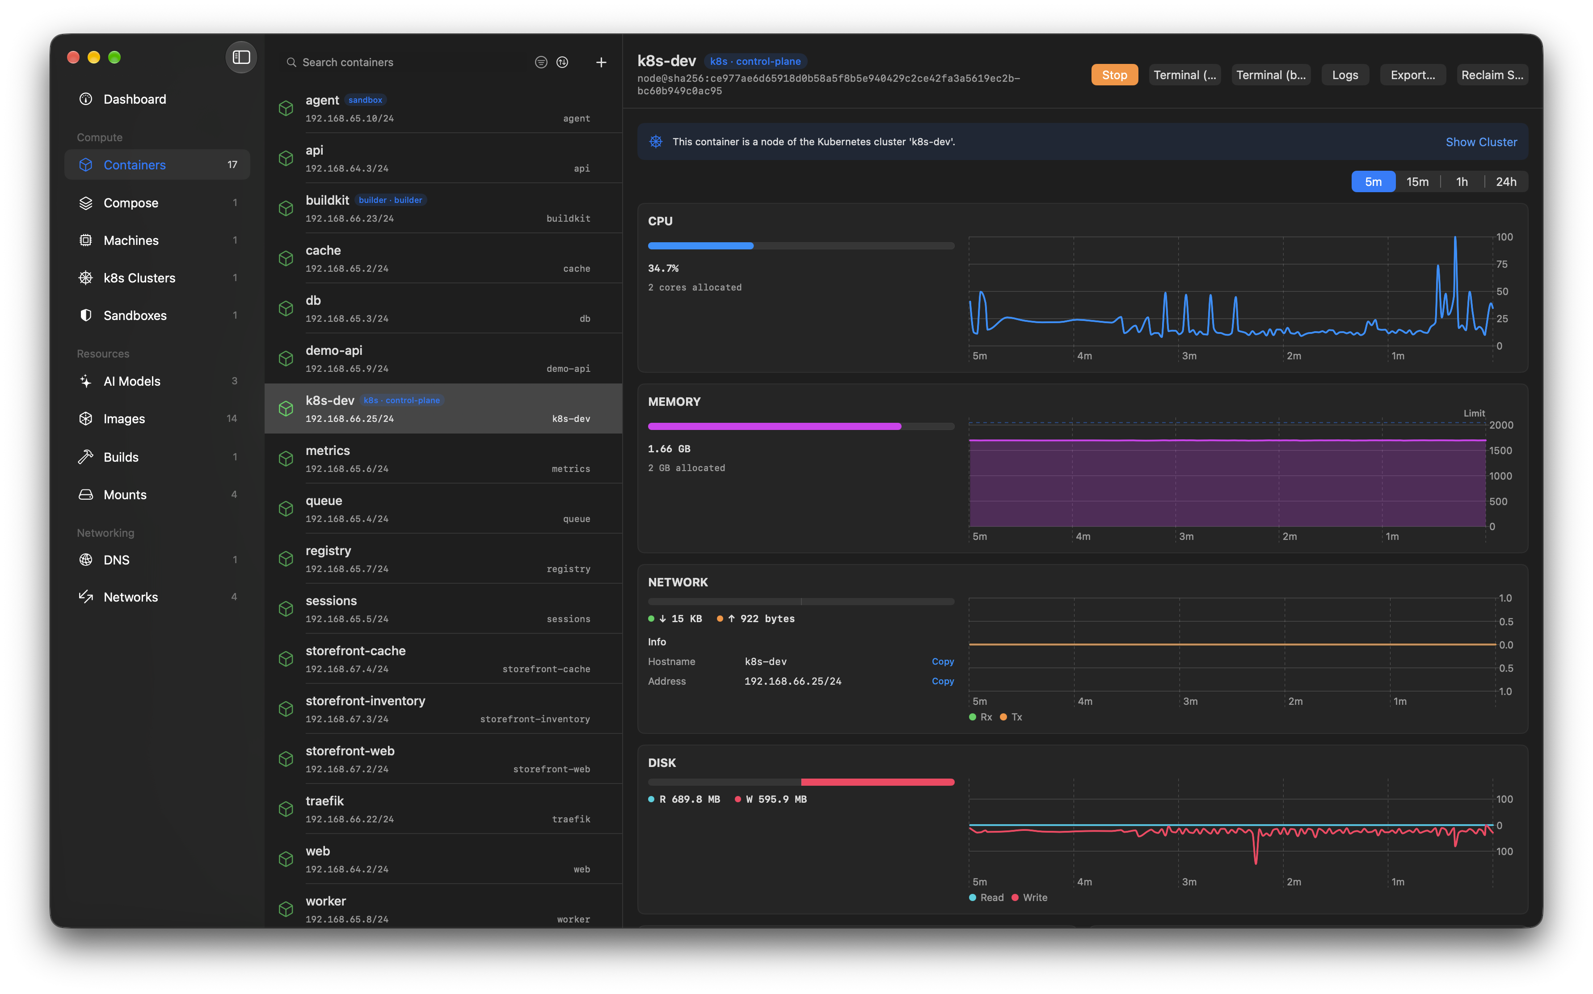Click the Memory usage progress bar

point(801,427)
